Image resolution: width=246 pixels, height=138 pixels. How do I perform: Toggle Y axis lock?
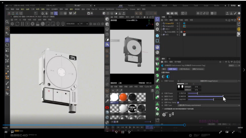[x=13, y=13]
